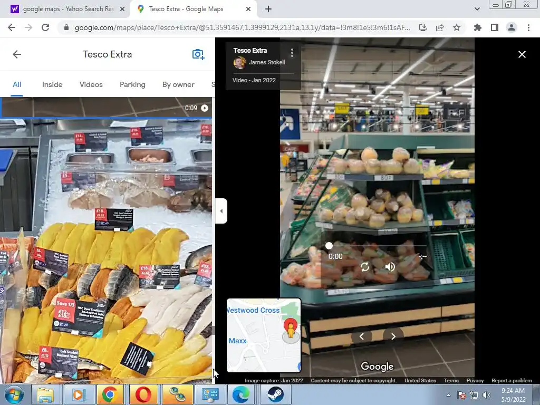The width and height of the screenshot is (540, 405).
Task: Close the Tesco Extra Google Maps tab
Action: click(x=248, y=9)
